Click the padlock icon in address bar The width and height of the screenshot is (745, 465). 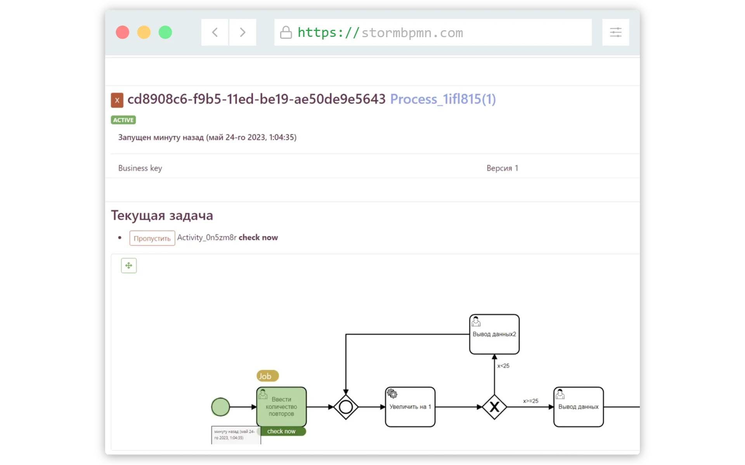pos(286,33)
